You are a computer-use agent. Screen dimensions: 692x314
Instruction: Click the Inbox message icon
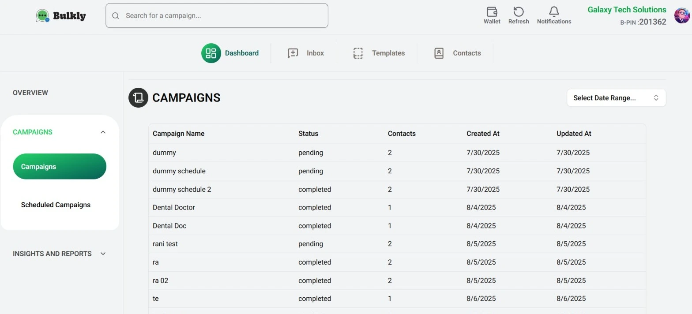[293, 53]
